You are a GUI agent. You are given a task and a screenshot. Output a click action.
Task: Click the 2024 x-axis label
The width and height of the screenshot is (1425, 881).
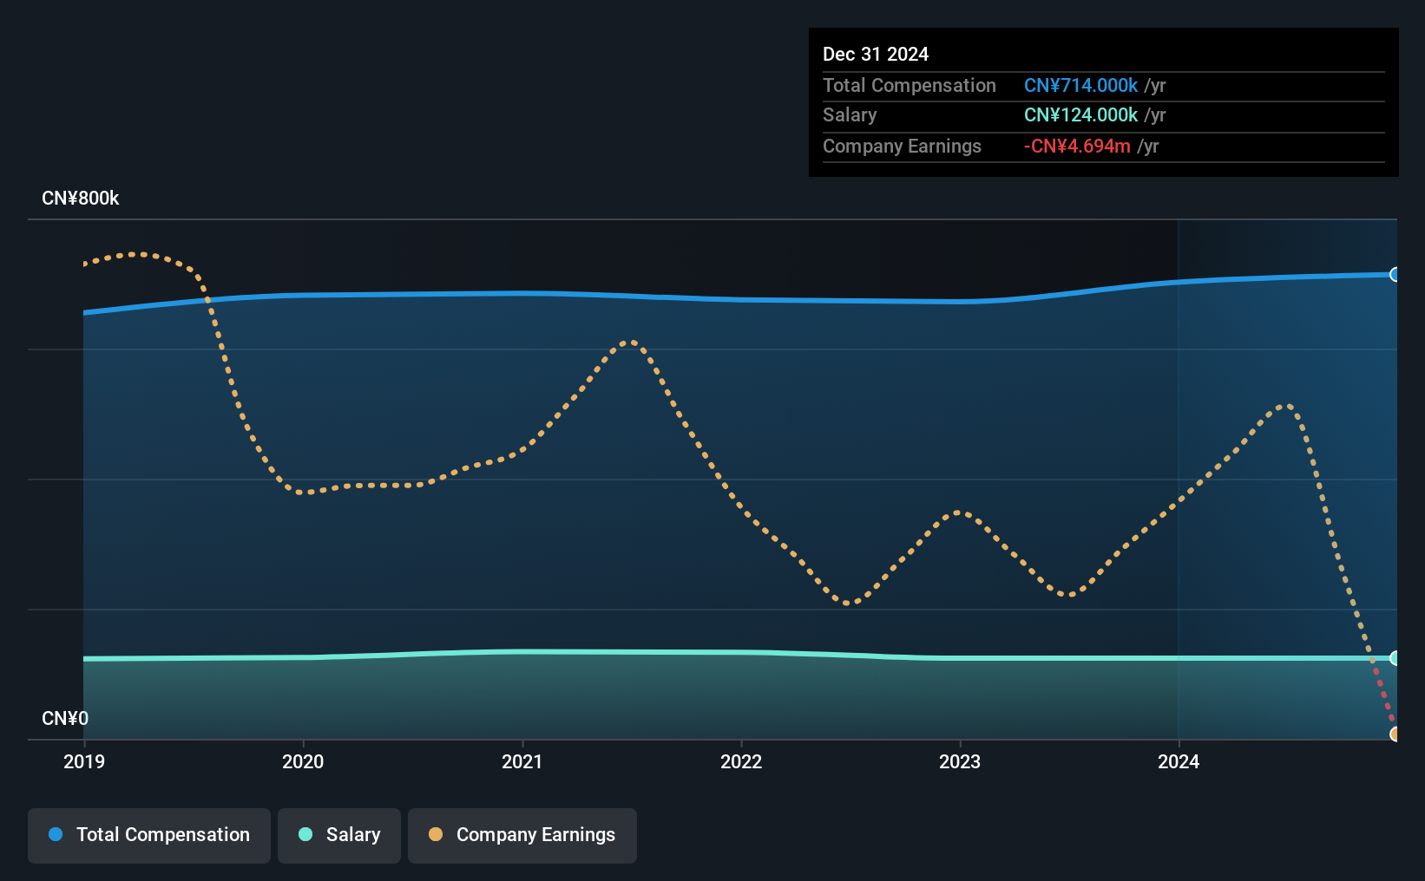click(1179, 762)
